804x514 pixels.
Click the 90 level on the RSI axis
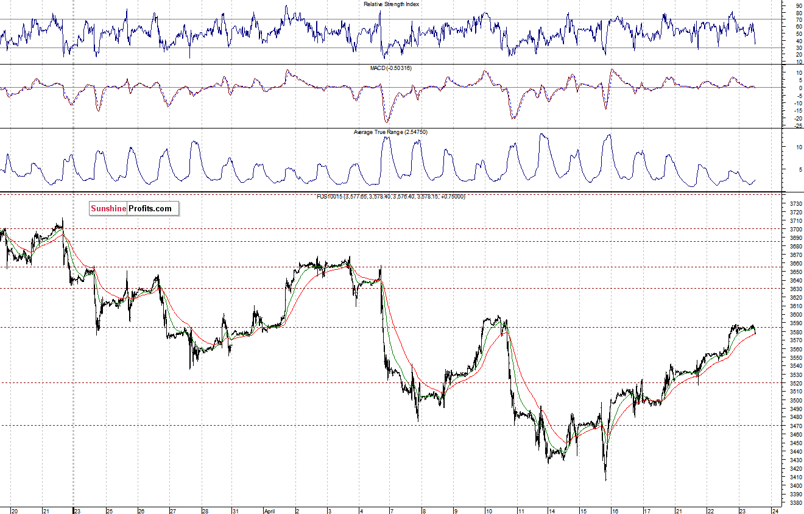point(799,5)
